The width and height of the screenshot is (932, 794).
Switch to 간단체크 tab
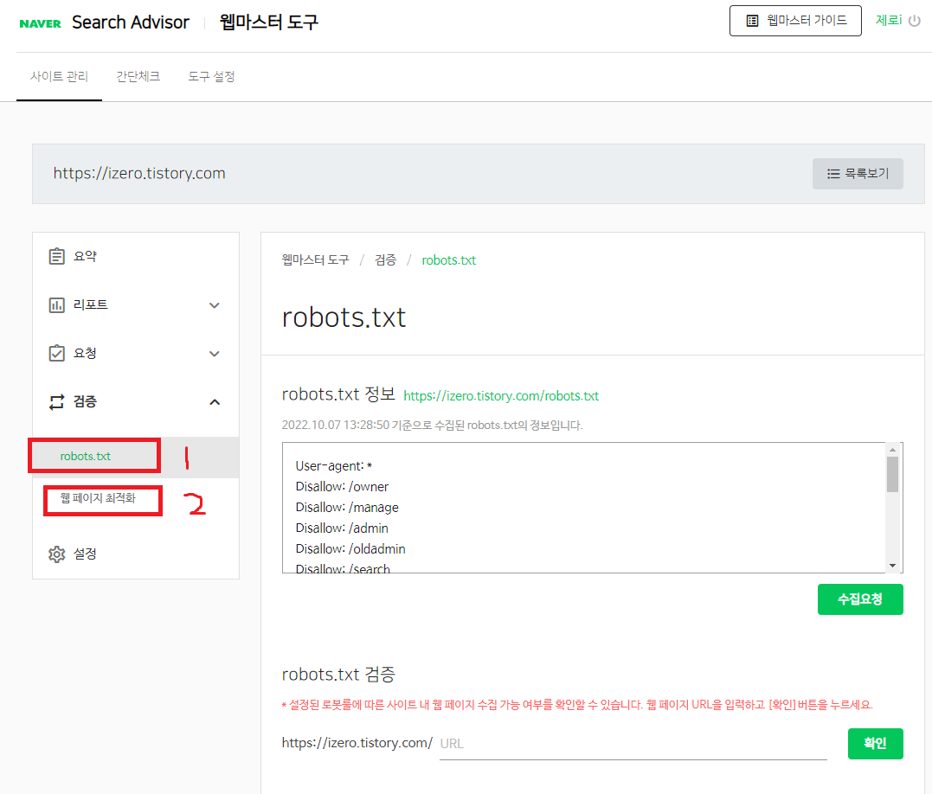pyautogui.click(x=138, y=77)
